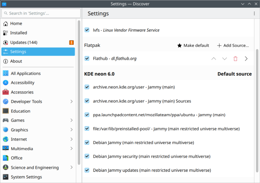
Task: Expand the Developer Tools category arrow
Action: [71, 102]
